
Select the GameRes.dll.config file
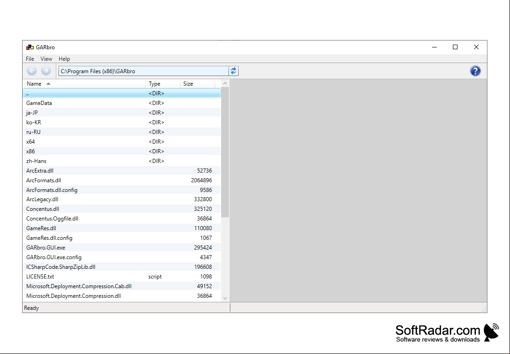tap(122, 238)
